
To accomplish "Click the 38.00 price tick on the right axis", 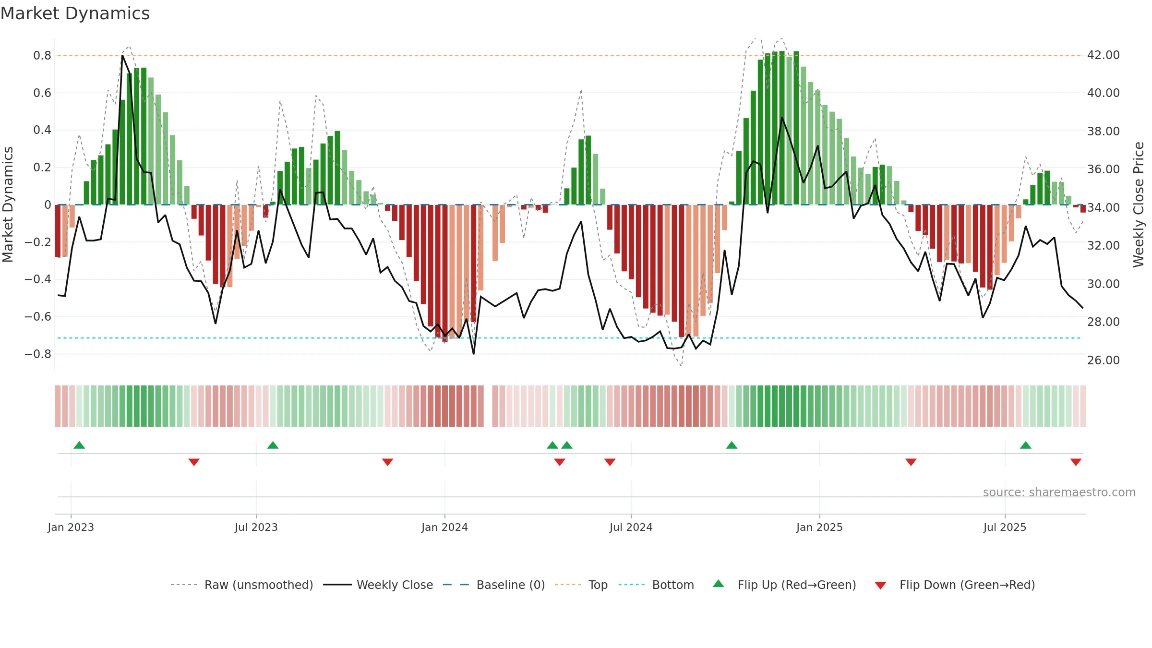I will 1103,132.
